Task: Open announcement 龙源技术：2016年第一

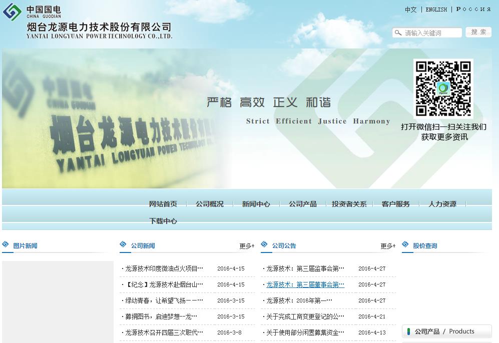Action: click(x=299, y=300)
